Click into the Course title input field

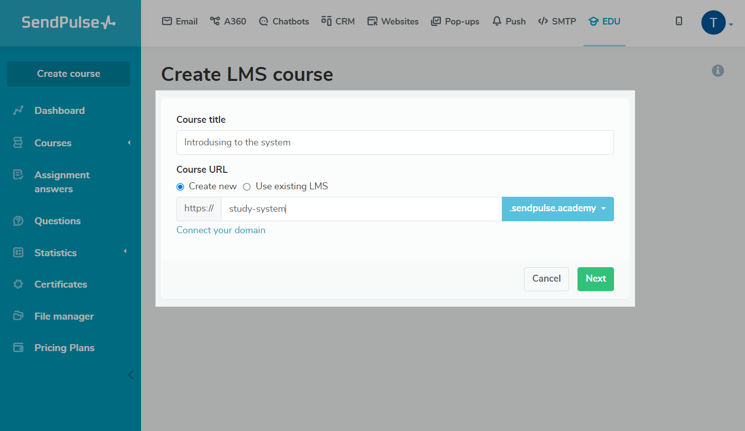(x=395, y=142)
